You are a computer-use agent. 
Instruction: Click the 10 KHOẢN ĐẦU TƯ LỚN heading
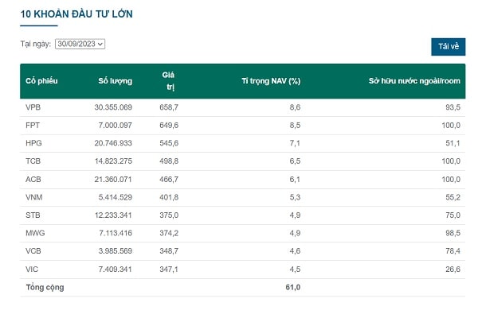(76, 14)
